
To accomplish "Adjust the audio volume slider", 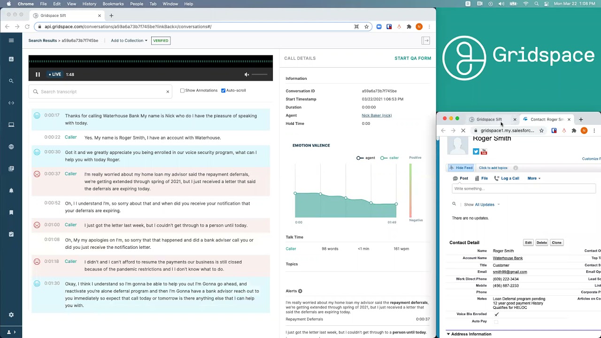I will [x=260, y=74].
